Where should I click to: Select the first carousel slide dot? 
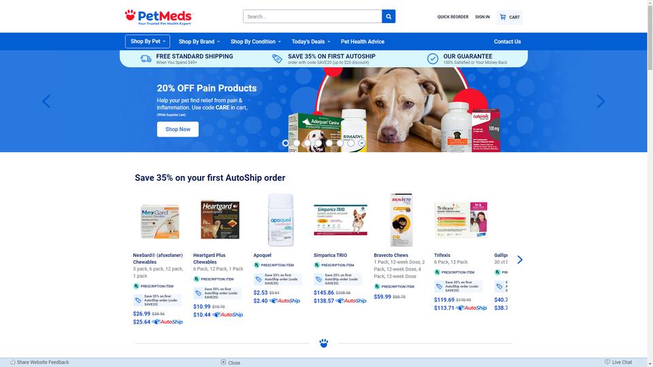click(x=285, y=143)
